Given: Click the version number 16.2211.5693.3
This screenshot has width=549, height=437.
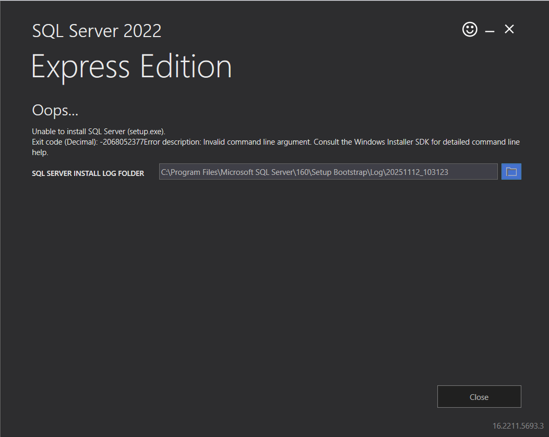Looking at the screenshot, I should click(x=517, y=426).
